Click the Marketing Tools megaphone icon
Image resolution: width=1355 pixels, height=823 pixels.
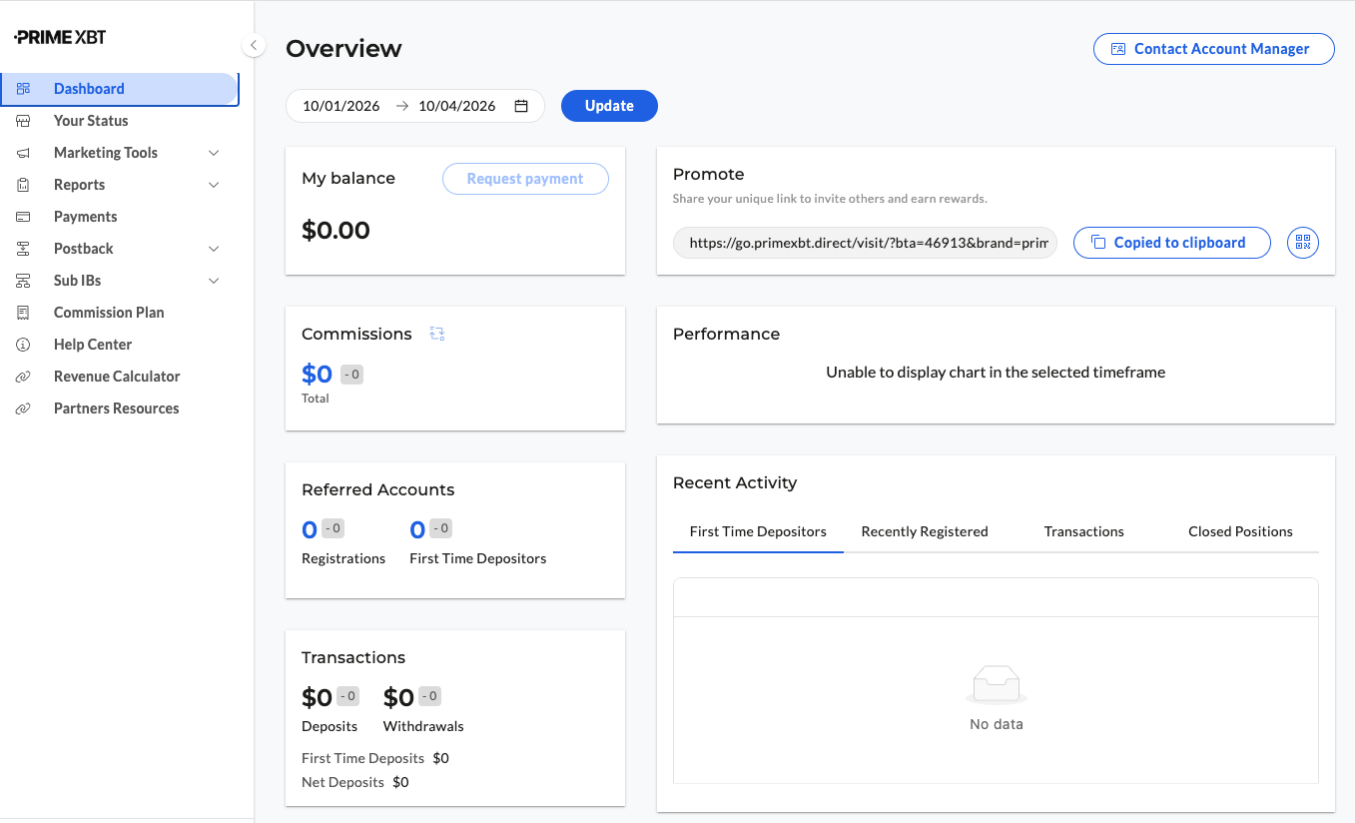pos(23,153)
